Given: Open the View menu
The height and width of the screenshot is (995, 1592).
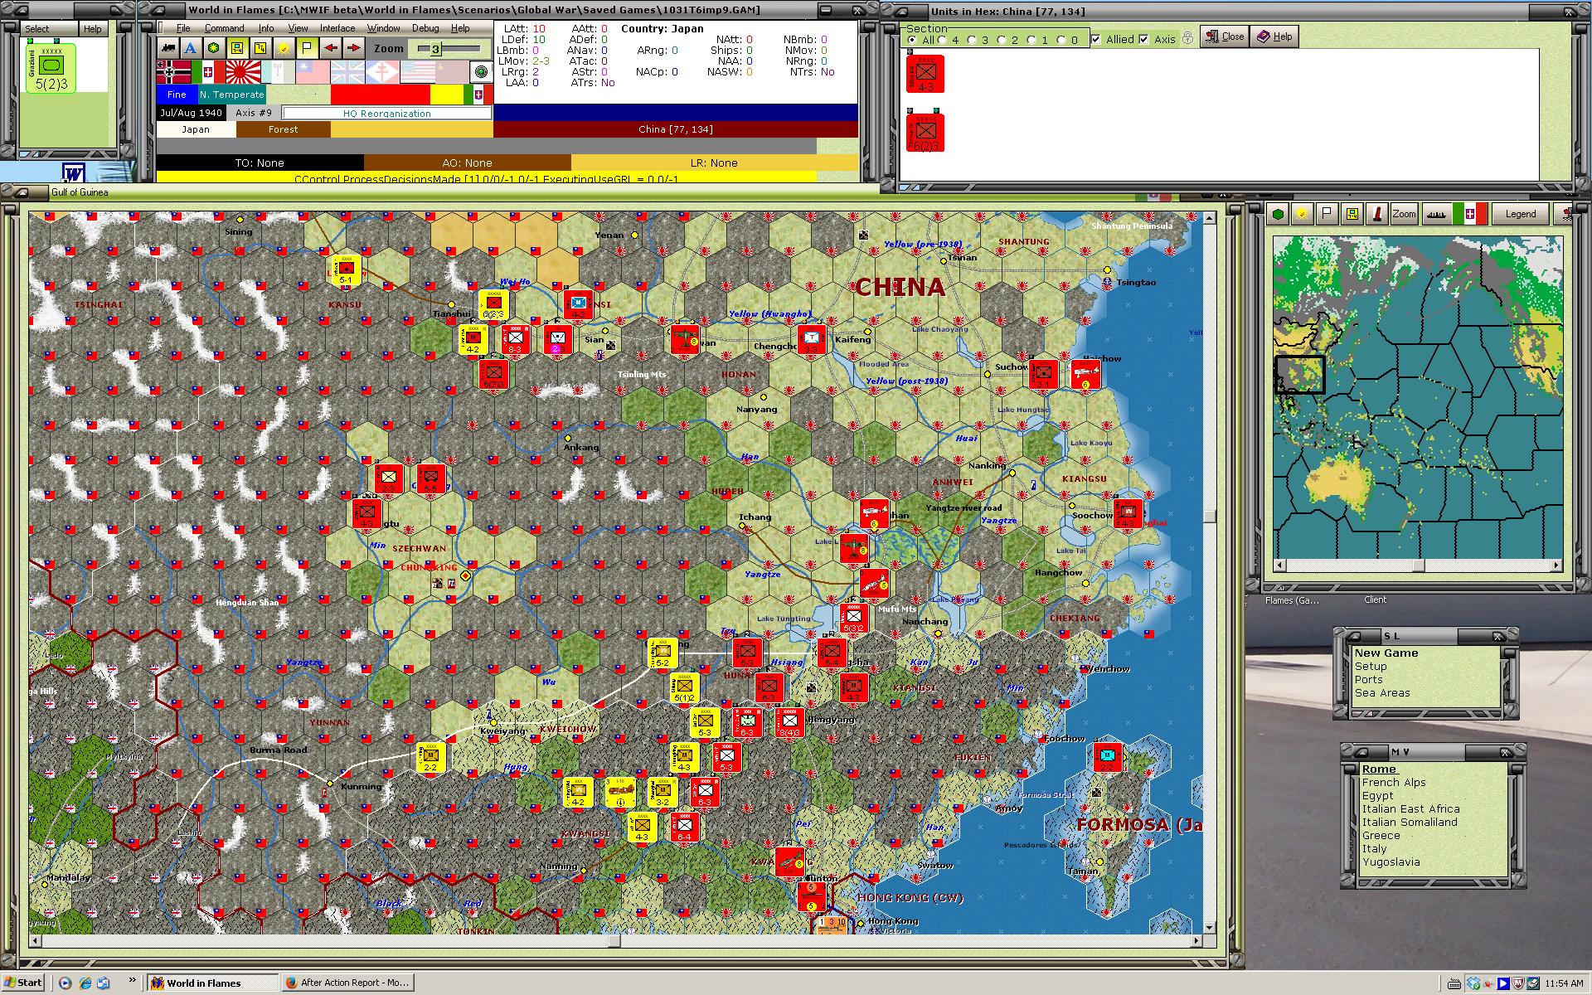Looking at the screenshot, I should click(x=298, y=28).
